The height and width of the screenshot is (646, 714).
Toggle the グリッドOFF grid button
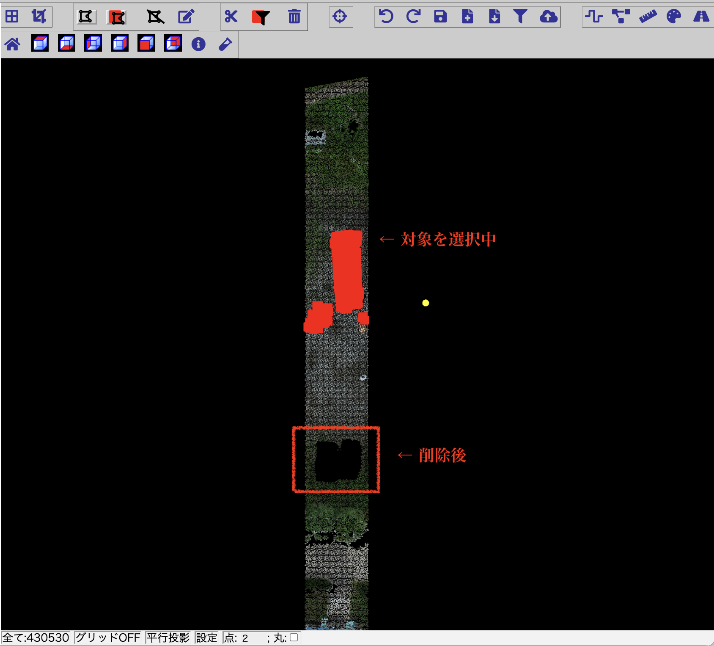pyautogui.click(x=108, y=638)
